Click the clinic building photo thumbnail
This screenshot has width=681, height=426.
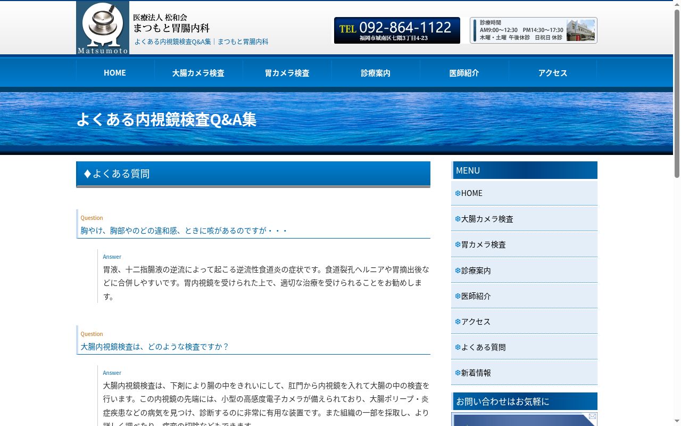(580, 30)
